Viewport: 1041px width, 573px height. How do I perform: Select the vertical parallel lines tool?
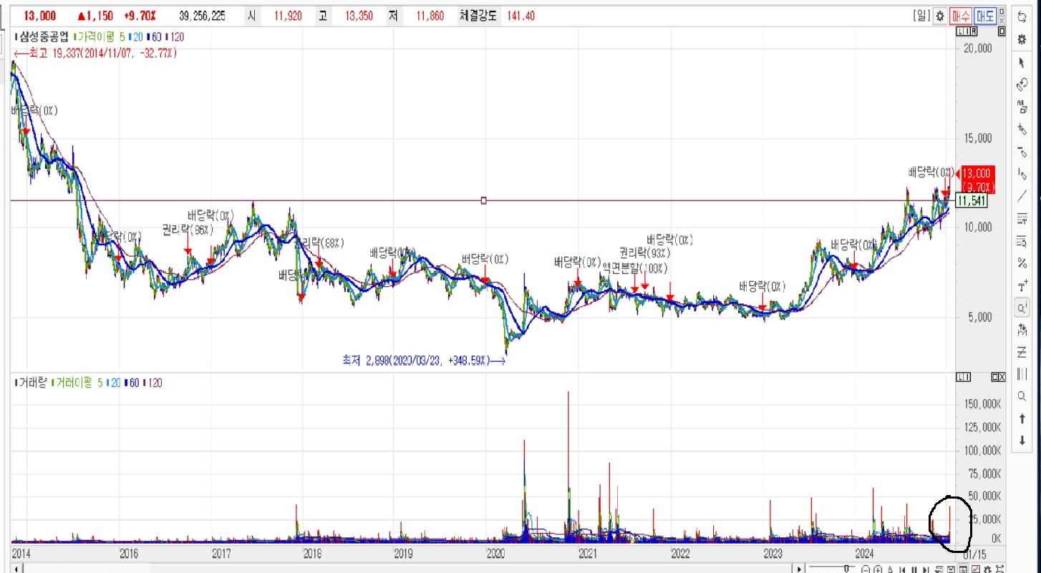pos(1022,374)
